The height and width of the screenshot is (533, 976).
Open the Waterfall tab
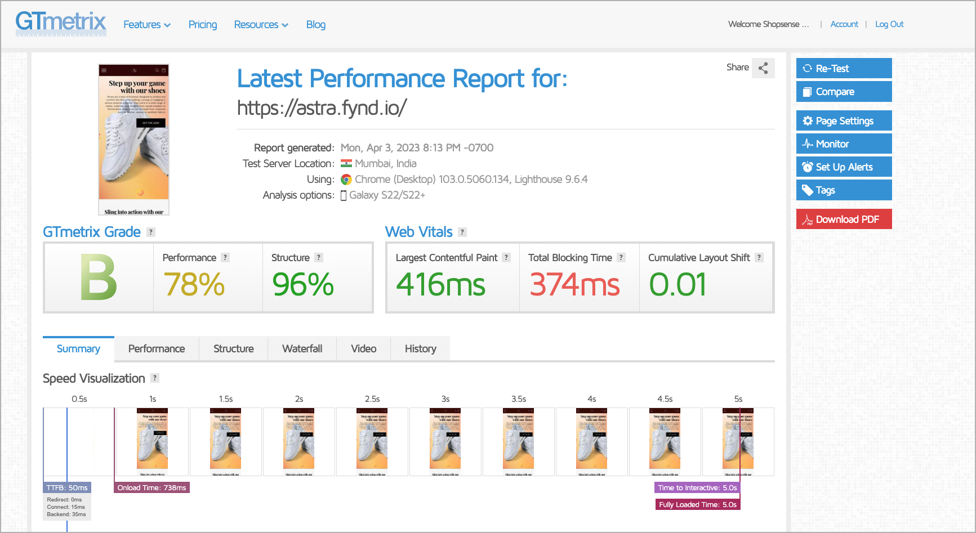click(302, 349)
